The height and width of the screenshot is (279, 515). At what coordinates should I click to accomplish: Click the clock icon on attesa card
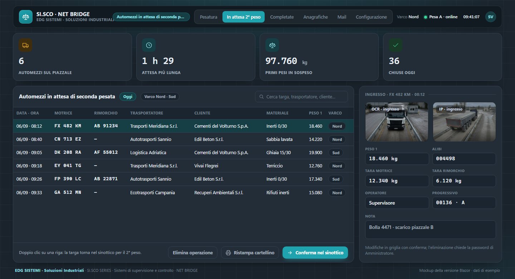(x=149, y=45)
